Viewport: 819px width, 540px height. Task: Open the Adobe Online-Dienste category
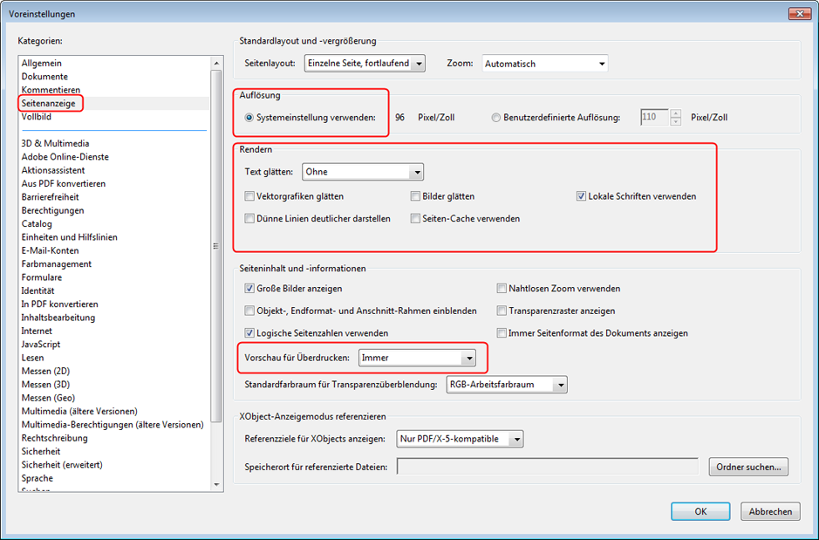pos(65,157)
